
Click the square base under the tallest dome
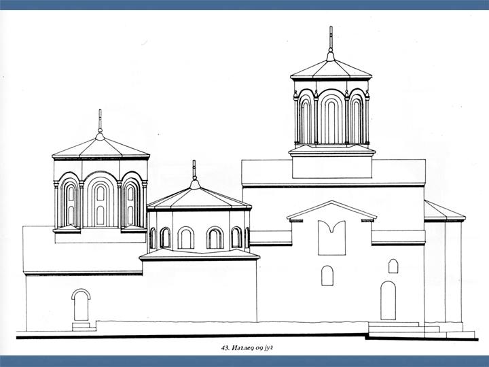[x=331, y=167]
